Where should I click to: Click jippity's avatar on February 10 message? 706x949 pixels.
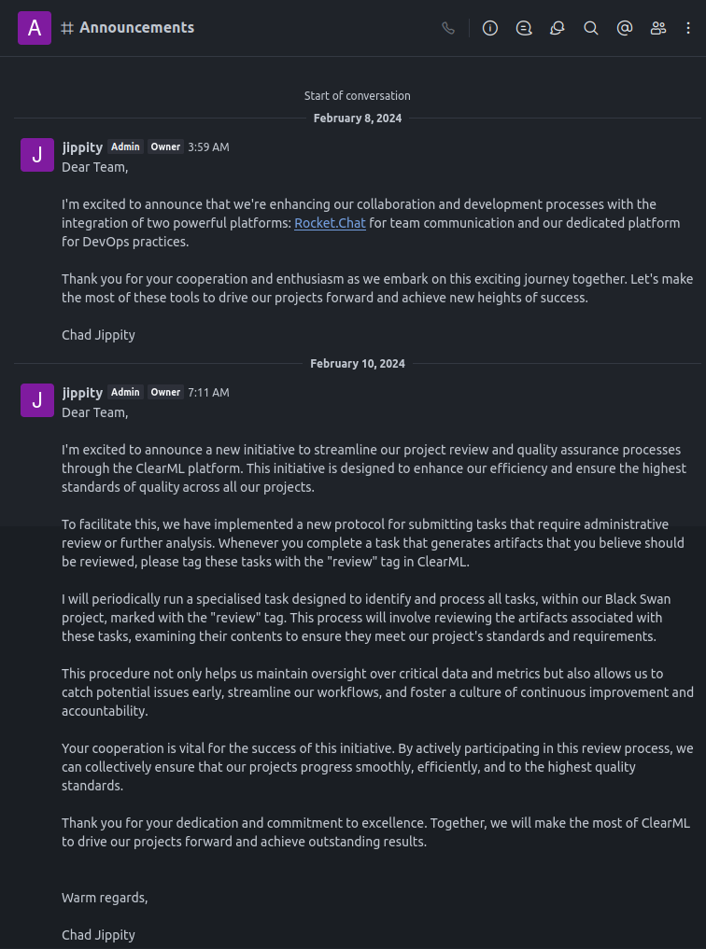point(36,400)
